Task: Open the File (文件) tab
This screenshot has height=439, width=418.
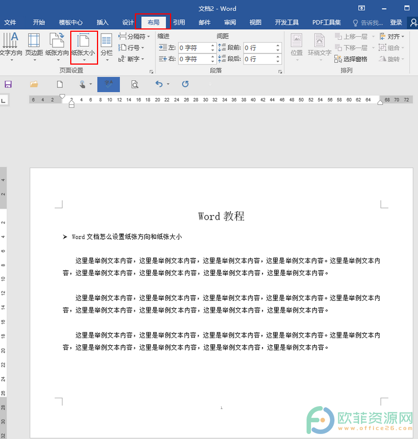Action: coord(11,22)
